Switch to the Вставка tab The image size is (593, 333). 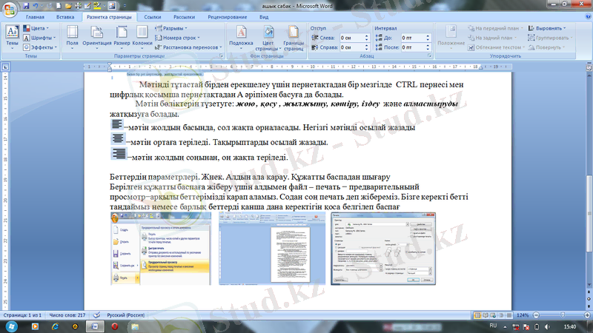[x=64, y=16]
